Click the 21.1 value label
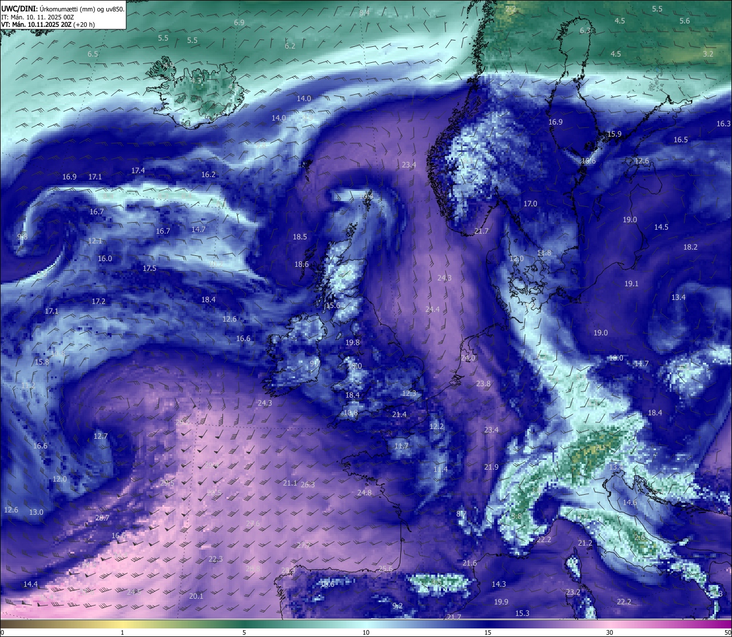Viewport: 732px width, 637px height. (x=290, y=483)
